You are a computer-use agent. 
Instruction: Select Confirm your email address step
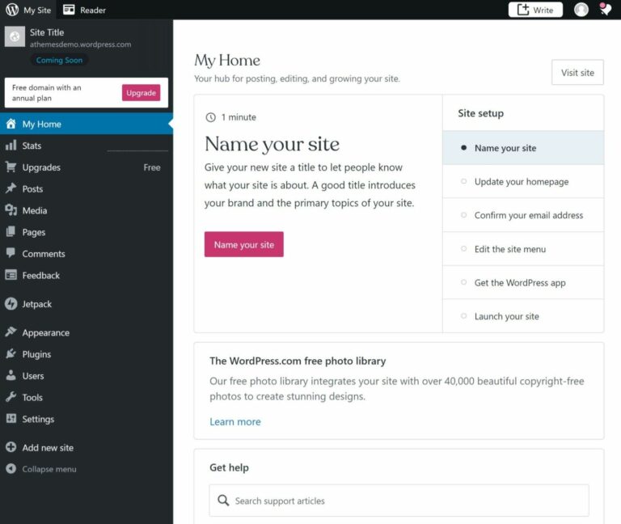tap(523, 215)
